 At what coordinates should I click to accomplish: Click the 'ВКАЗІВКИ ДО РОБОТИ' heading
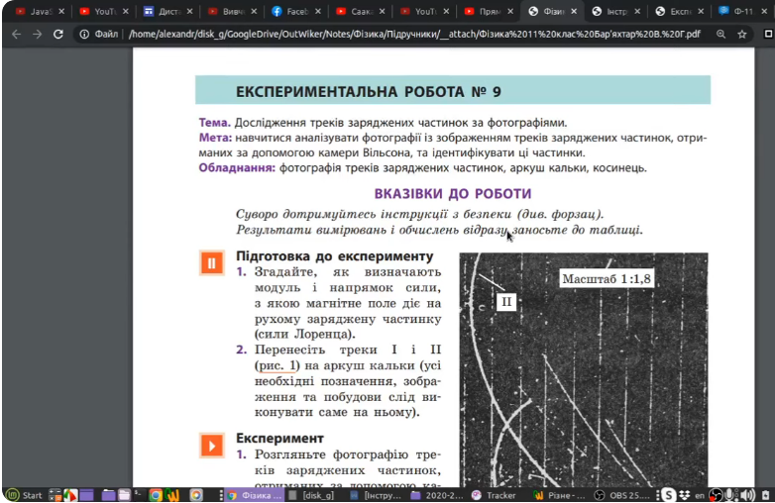(x=452, y=193)
